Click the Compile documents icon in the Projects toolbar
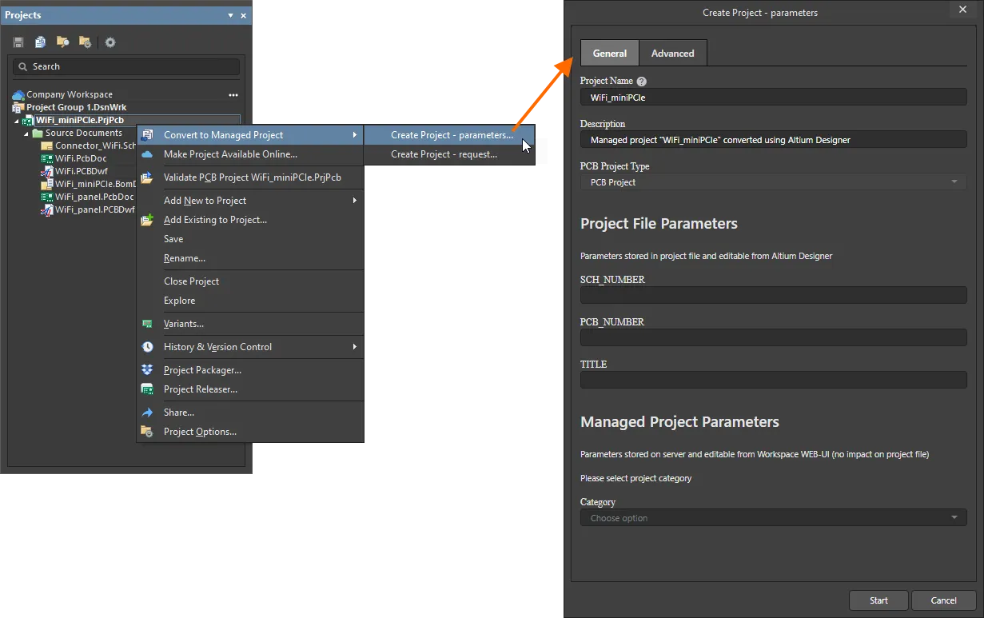Screen dimensions: 984x618 (40, 42)
